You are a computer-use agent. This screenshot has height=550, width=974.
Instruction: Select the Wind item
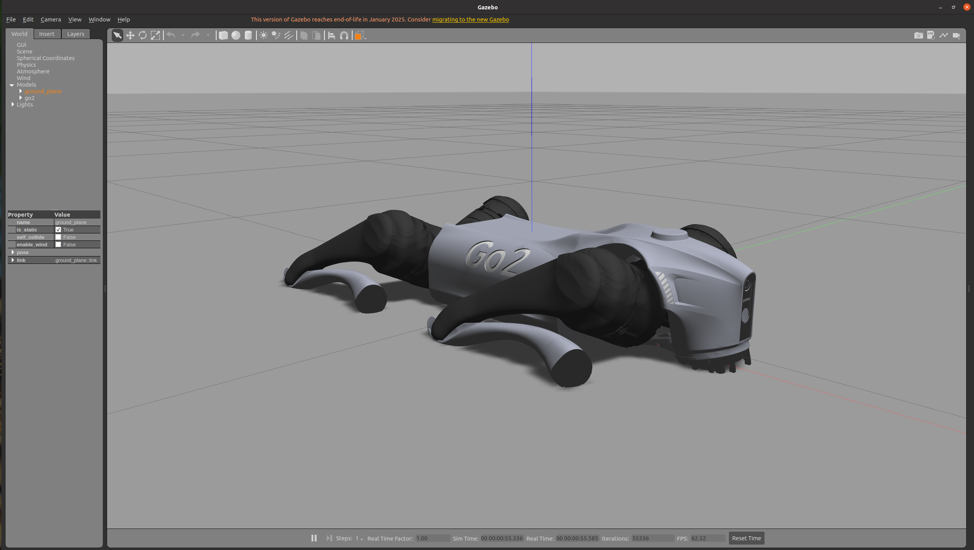click(x=23, y=78)
